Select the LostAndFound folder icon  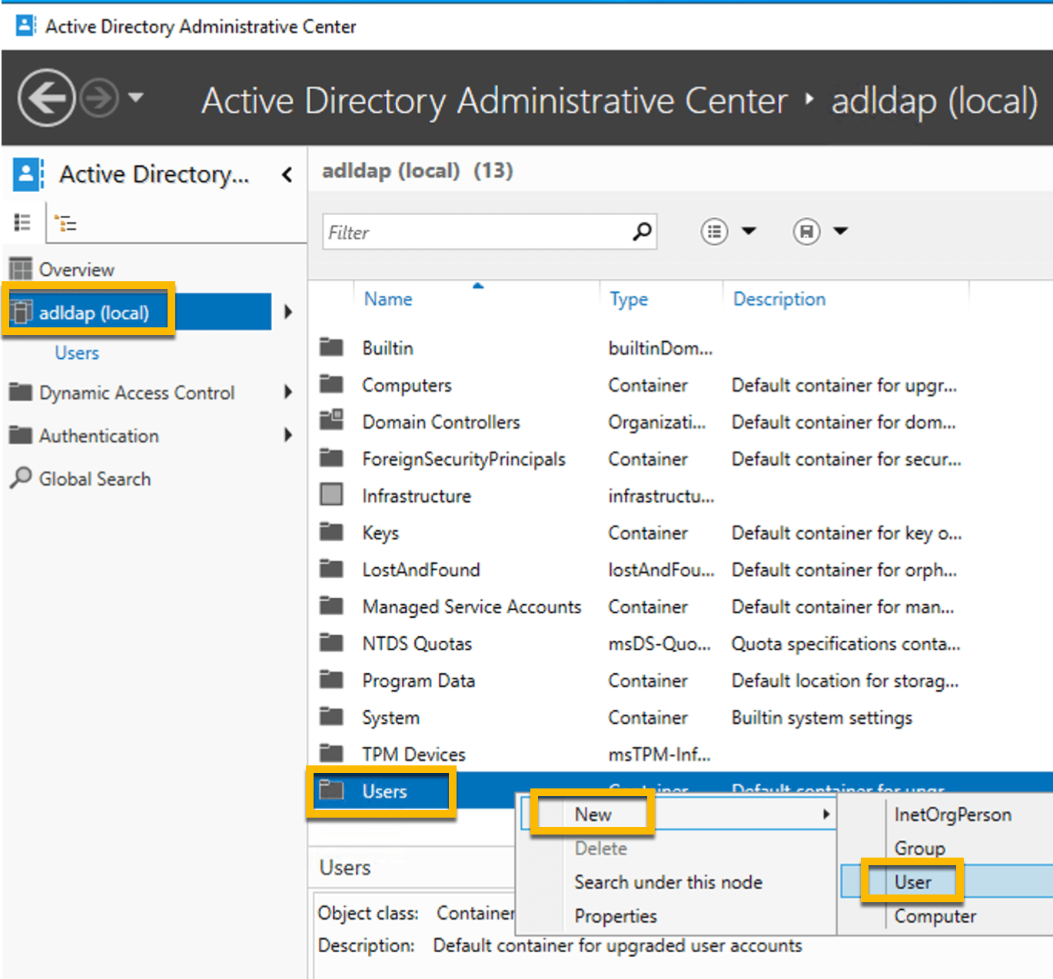click(x=331, y=568)
